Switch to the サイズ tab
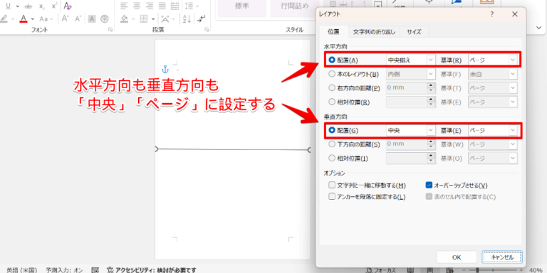The width and height of the screenshot is (547, 273). [414, 32]
